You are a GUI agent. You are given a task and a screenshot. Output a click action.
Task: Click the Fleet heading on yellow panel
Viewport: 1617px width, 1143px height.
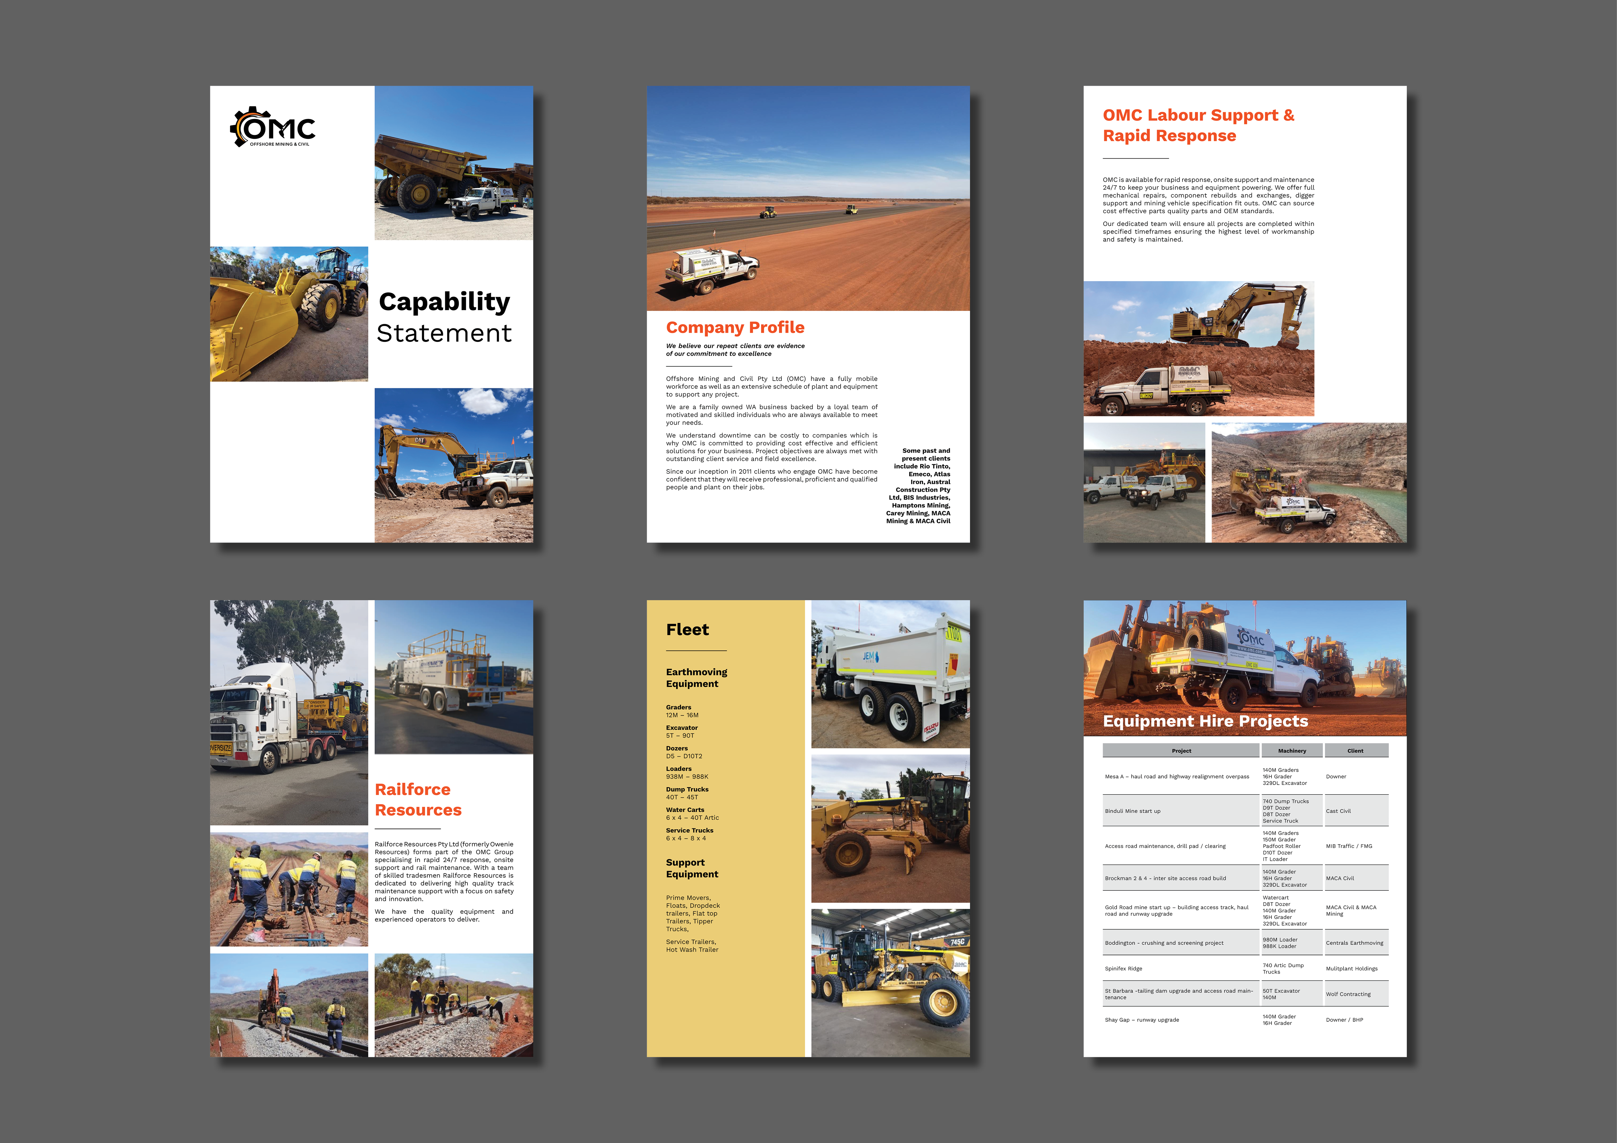point(687,630)
